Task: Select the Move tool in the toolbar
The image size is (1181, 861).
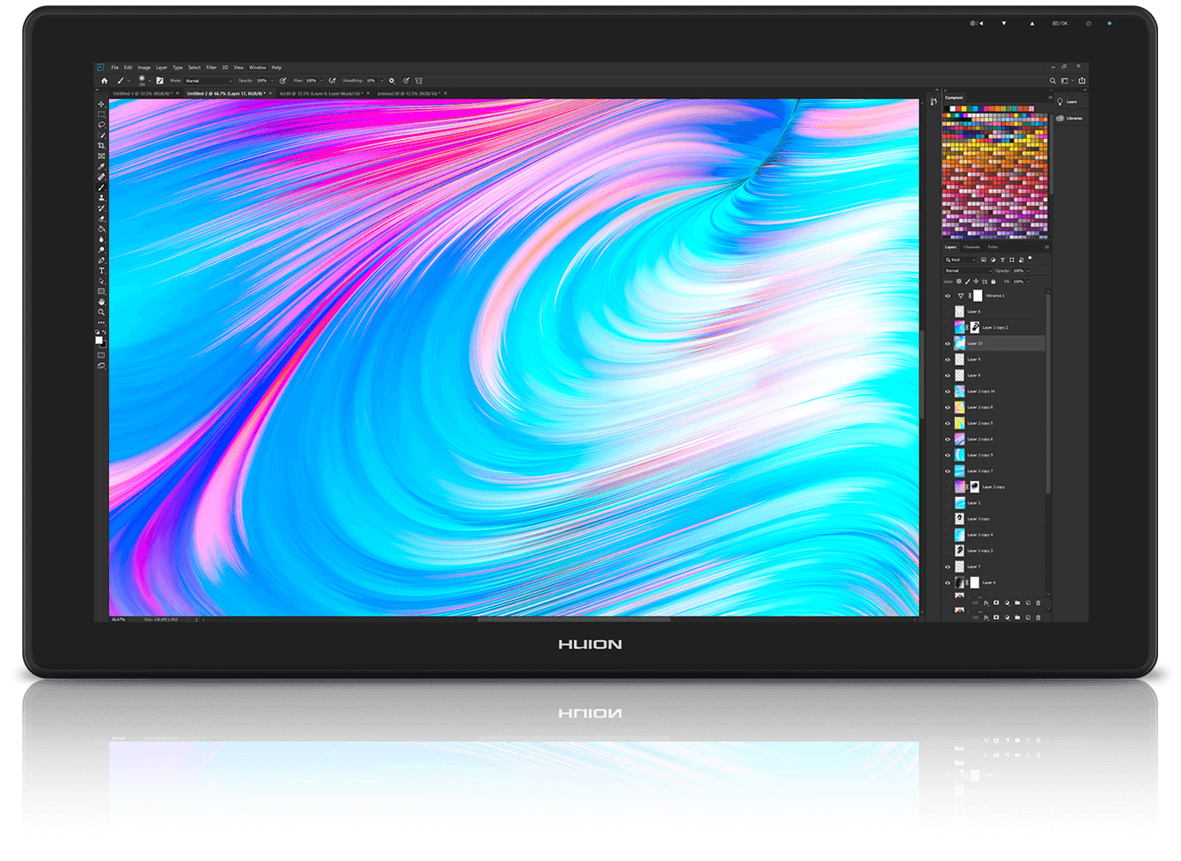Action: click(x=101, y=104)
